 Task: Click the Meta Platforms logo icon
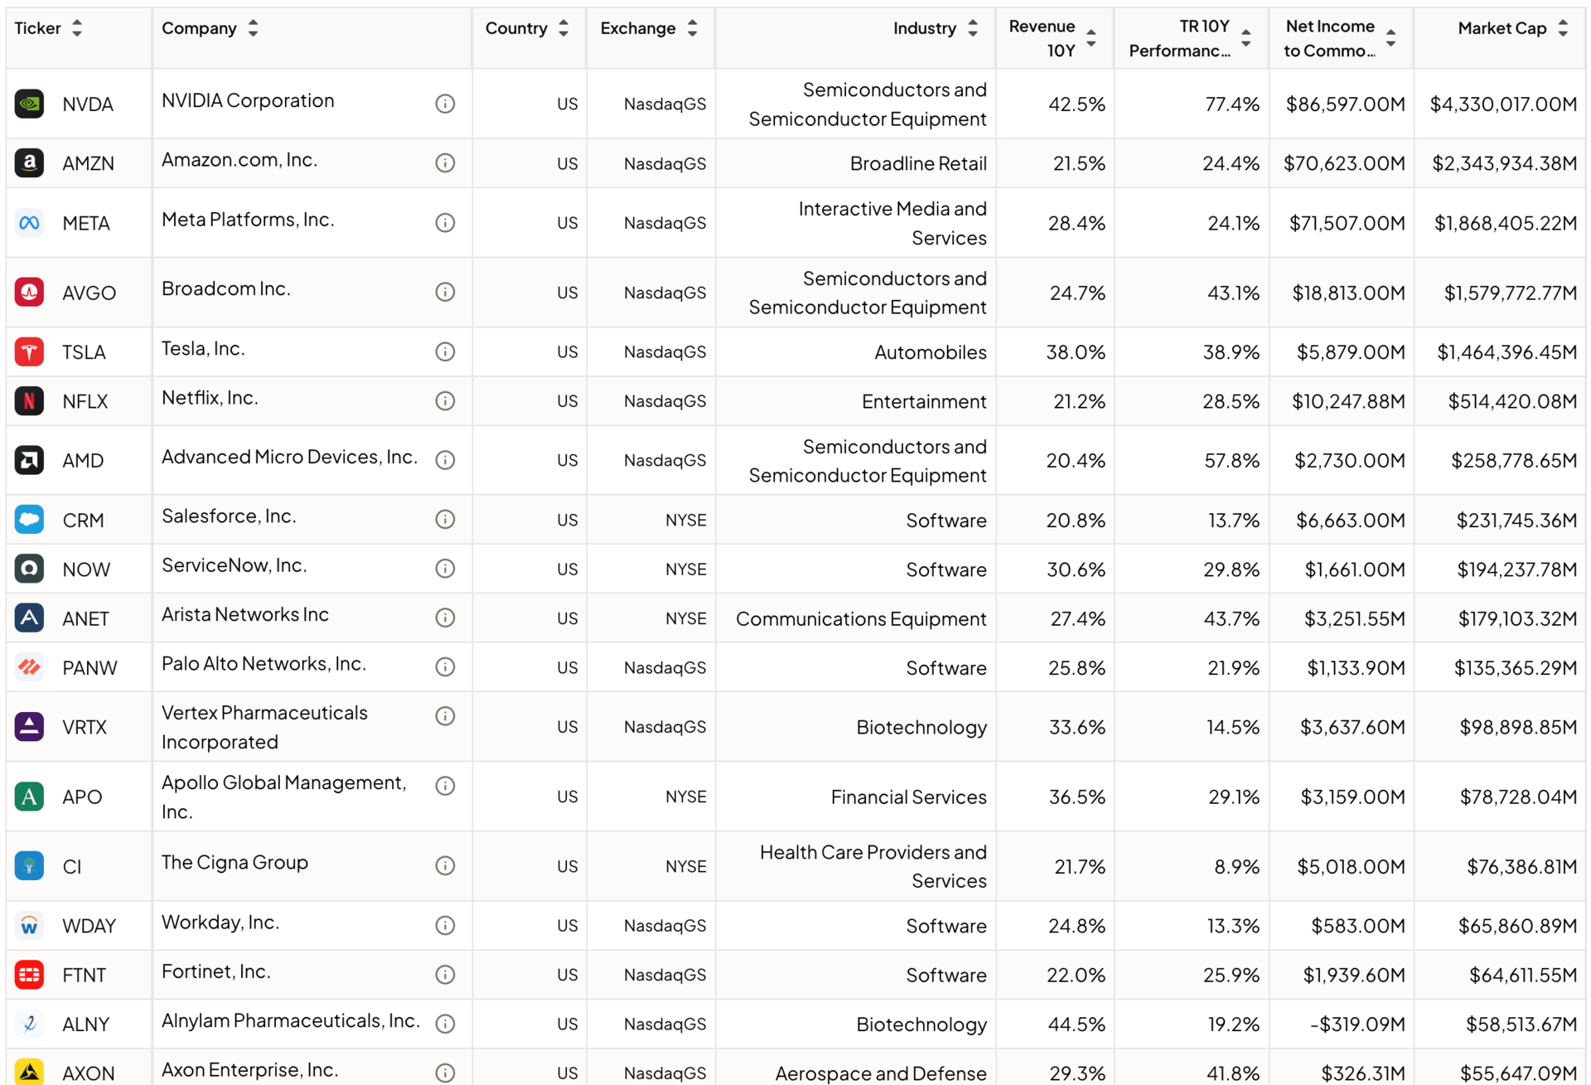[29, 223]
